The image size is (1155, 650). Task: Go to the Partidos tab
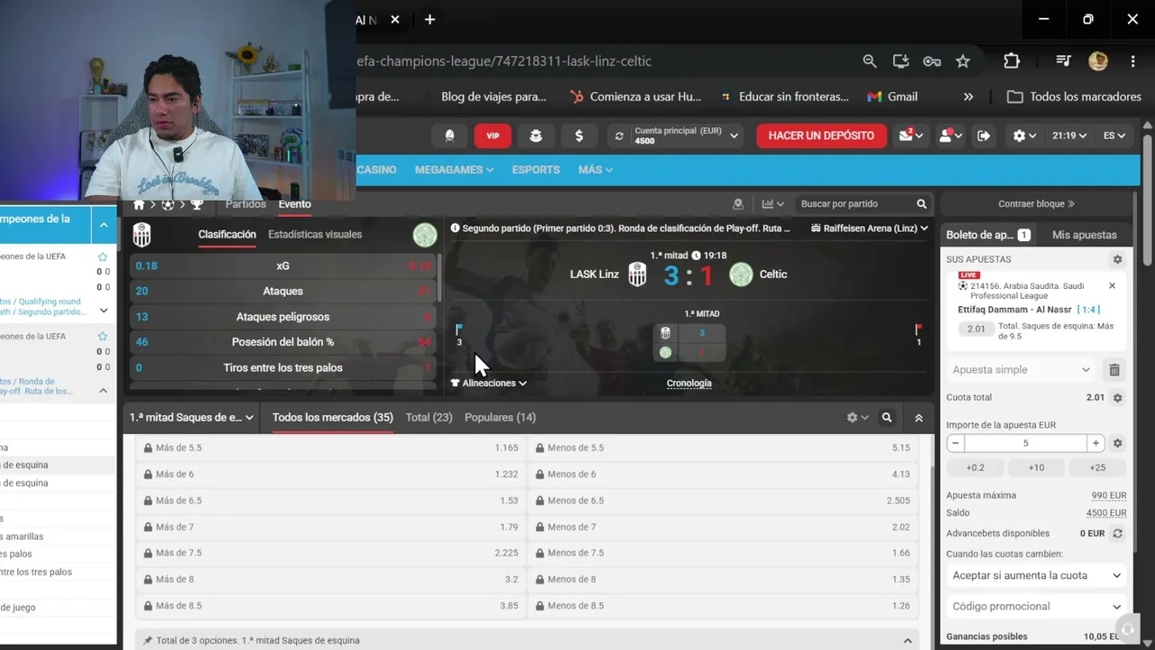pyautogui.click(x=245, y=205)
